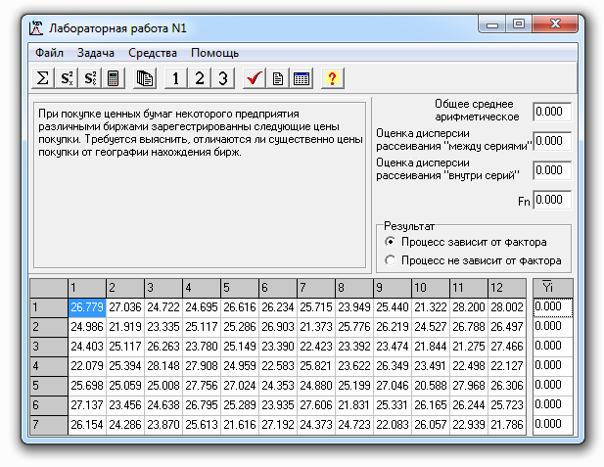Click the Yi value for row 4

click(553, 366)
